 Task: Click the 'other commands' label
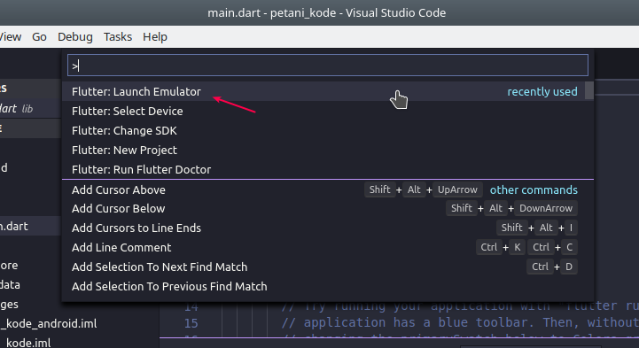coord(534,190)
